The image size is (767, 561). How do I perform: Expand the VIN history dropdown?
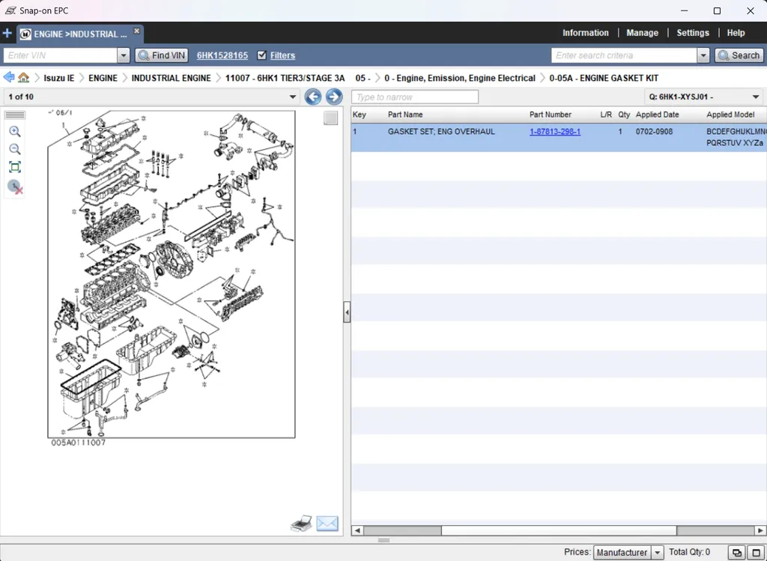coord(124,55)
